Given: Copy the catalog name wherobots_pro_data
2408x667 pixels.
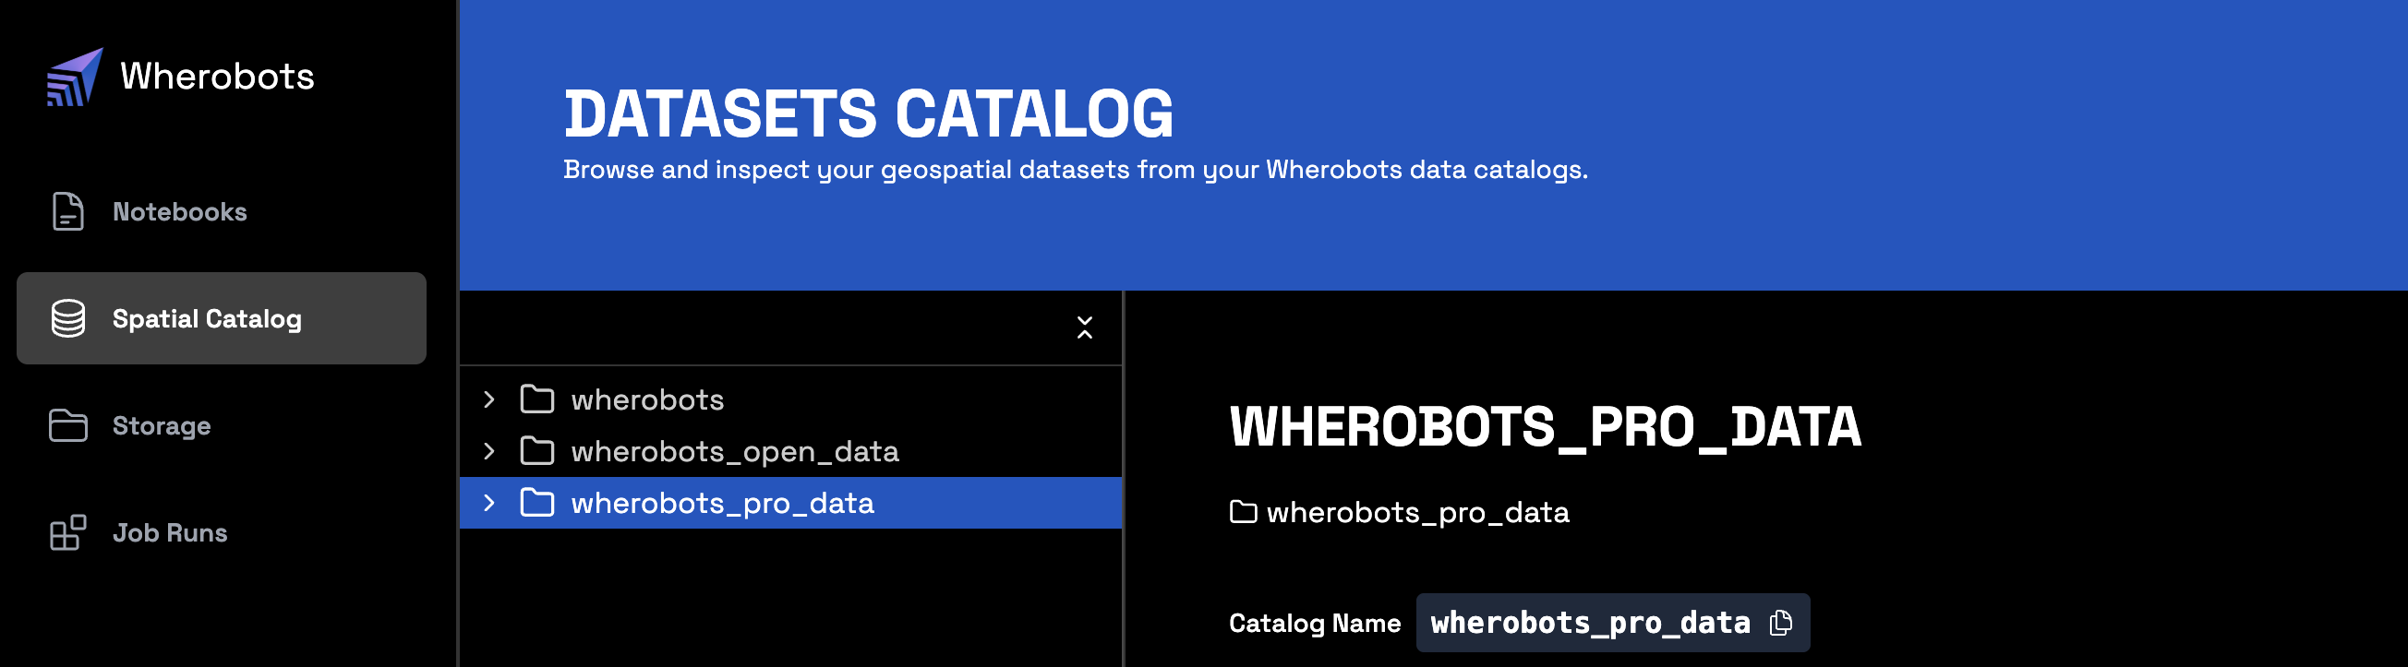Looking at the screenshot, I should (x=1782, y=623).
